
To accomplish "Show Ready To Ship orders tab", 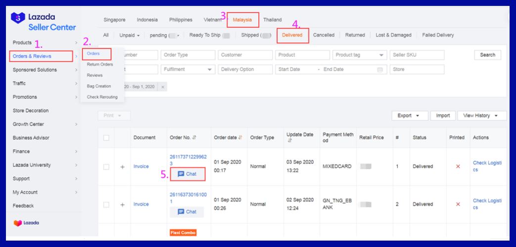I will [x=209, y=35].
